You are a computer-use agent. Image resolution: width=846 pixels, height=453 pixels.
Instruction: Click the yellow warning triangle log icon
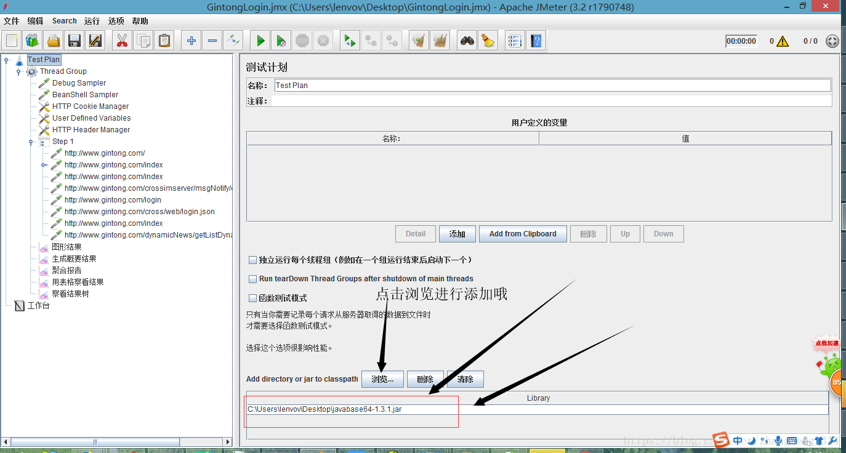point(782,41)
